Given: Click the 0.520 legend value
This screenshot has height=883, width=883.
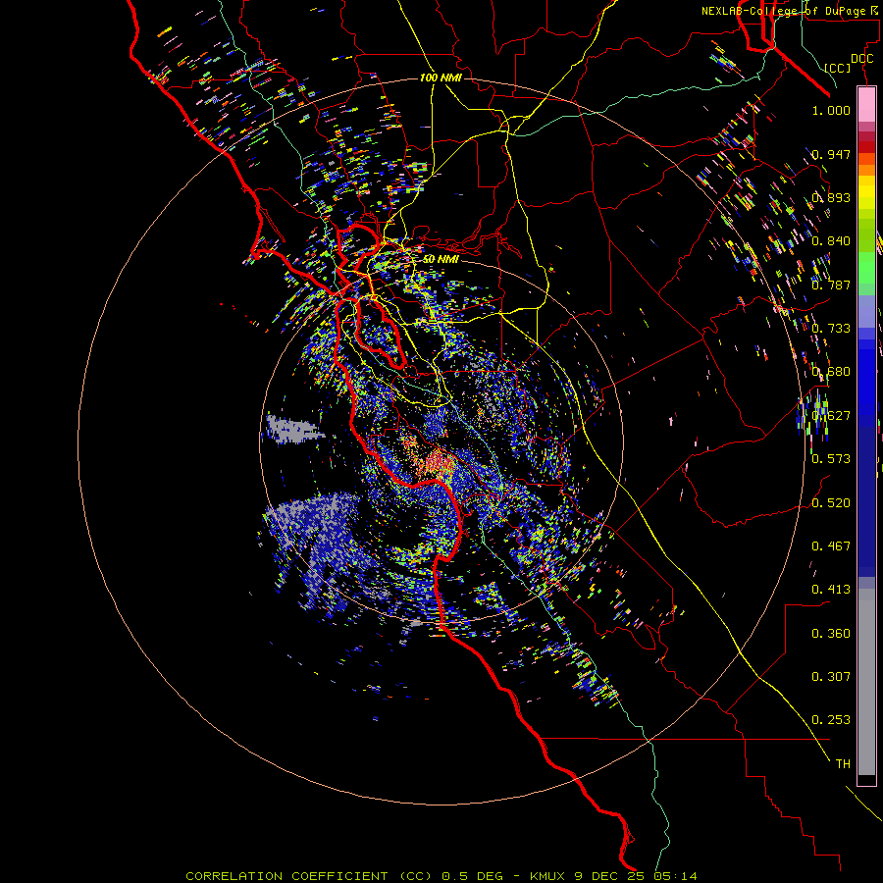Looking at the screenshot, I should pyautogui.click(x=831, y=503).
